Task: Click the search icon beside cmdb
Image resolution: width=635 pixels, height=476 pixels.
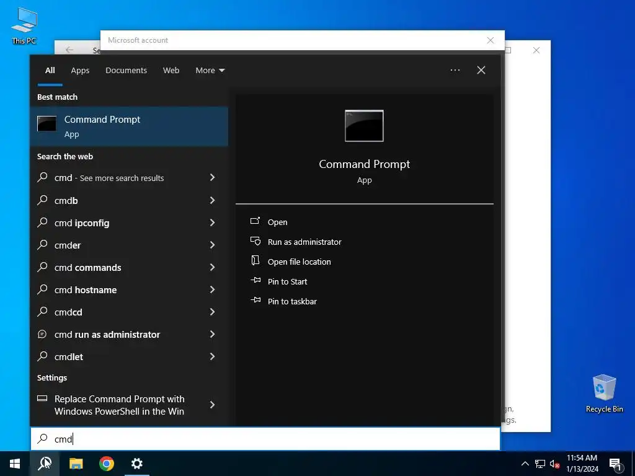Action: (43, 200)
